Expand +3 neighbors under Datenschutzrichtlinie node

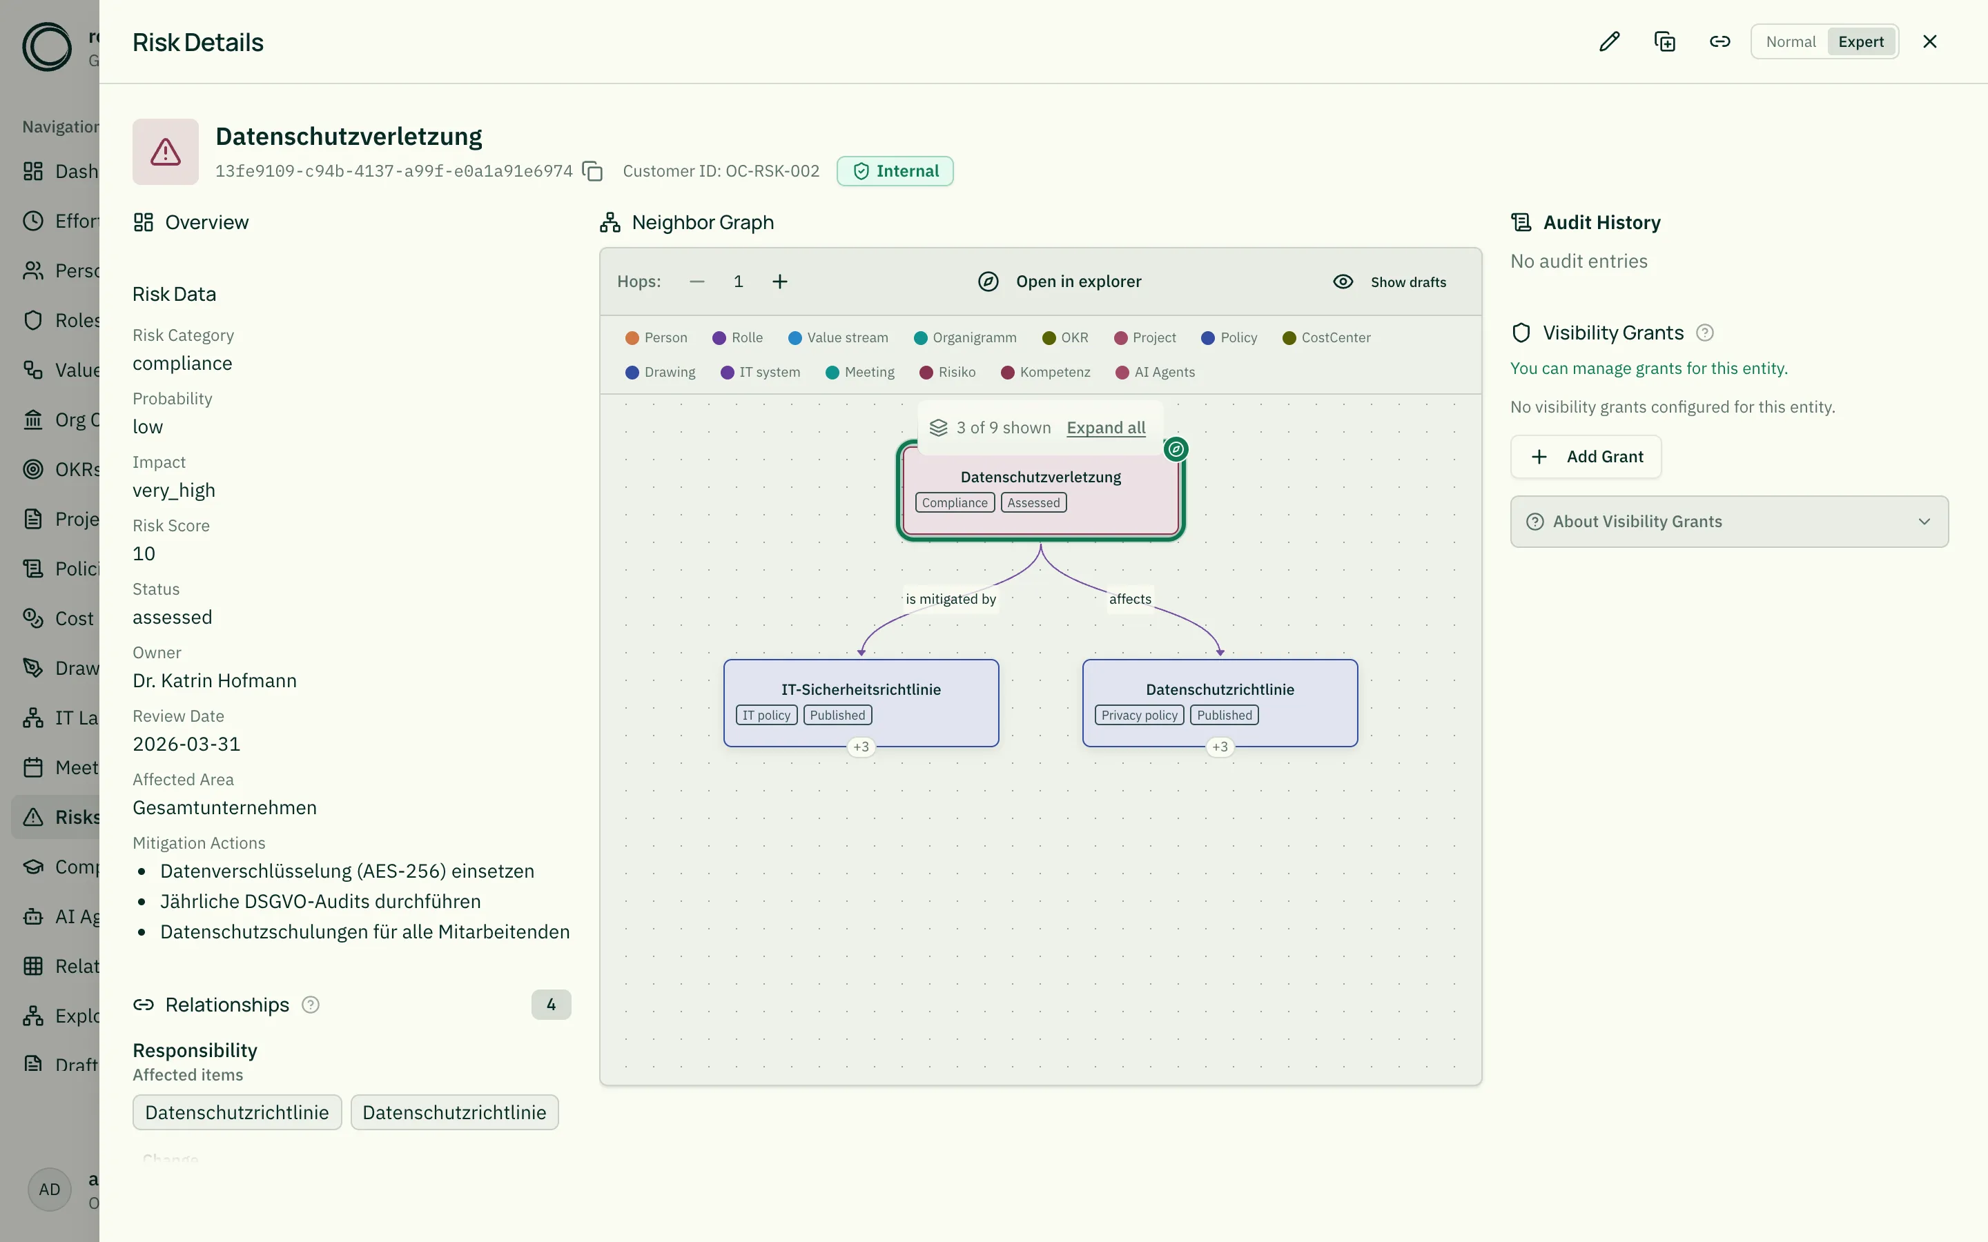tap(1220, 747)
